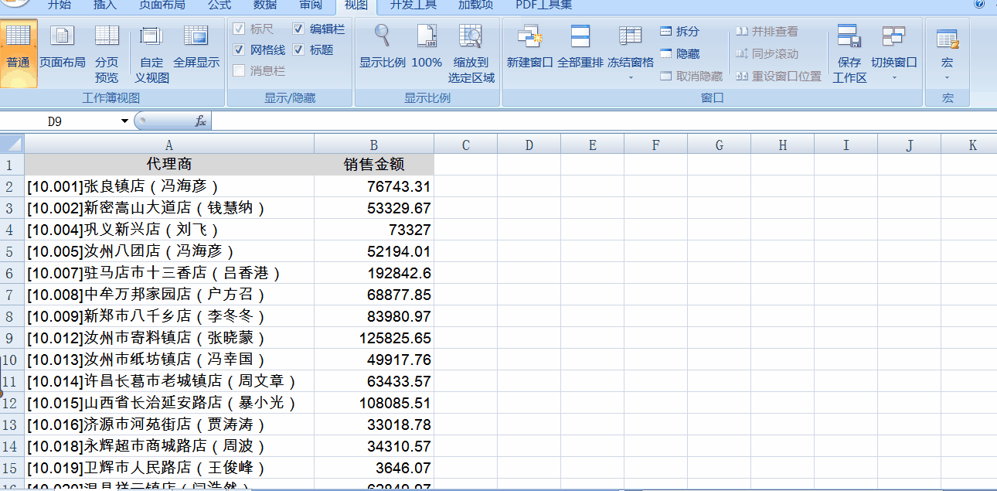Hide the window (隐藏)
The height and width of the screenshot is (491, 997).
click(x=679, y=54)
